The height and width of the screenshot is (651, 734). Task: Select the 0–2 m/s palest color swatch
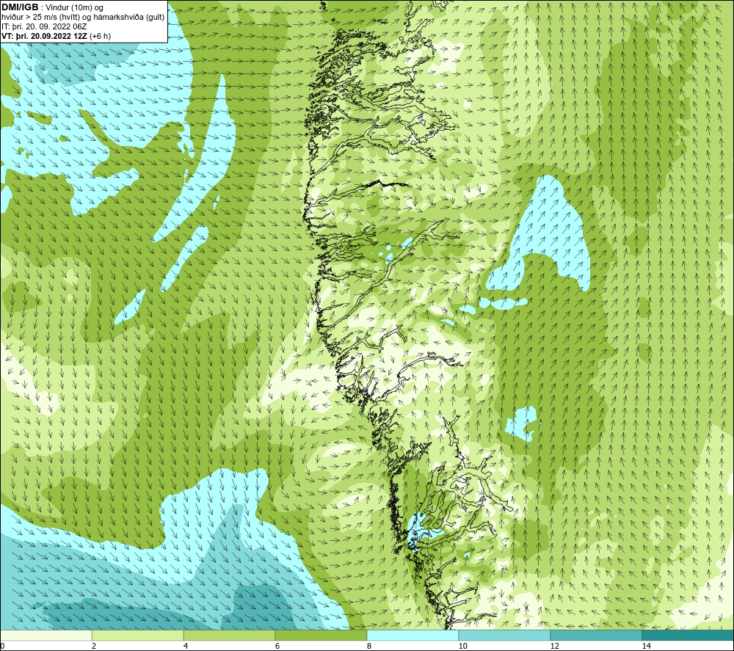click(46, 636)
